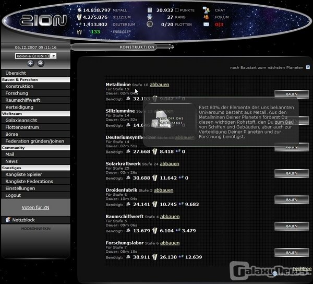Toggle 'nach Baustart zum nächsten Planeten' checkbox
The height and width of the screenshot is (284, 313).
point(308,67)
